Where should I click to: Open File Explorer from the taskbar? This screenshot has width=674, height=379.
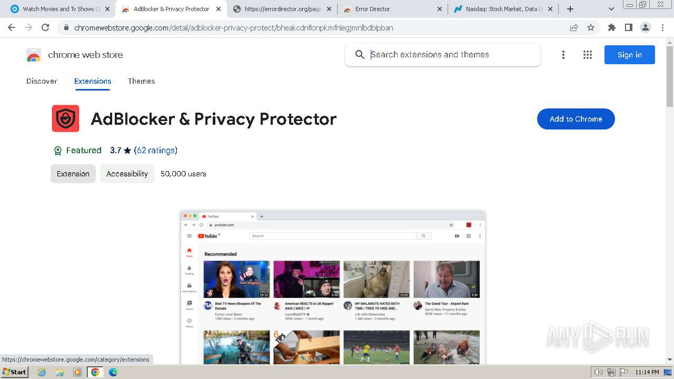(x=60, y=372)
